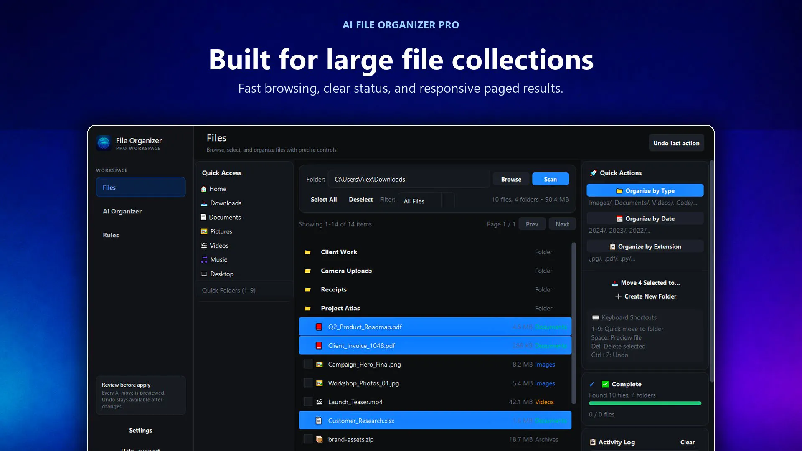The image size is (802, 451).
Task: Click the Videos category label of Launch_Teaser.mp4
Action: click(544, 402)
